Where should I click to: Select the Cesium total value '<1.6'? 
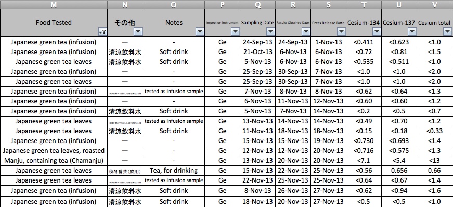point(435,190)
